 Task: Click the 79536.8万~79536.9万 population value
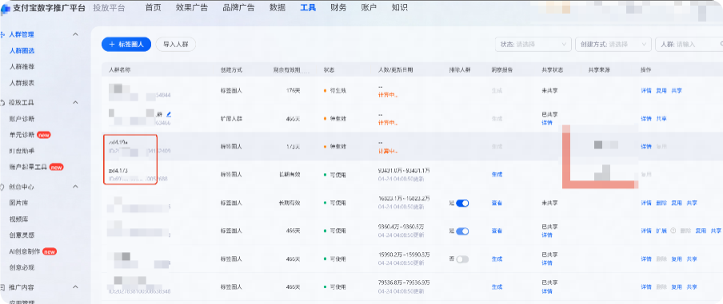[404, 282]
